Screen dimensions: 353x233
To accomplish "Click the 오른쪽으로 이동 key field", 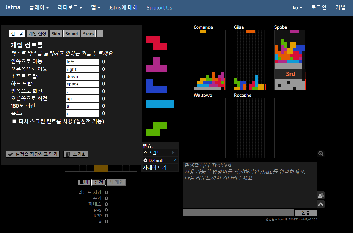I will pyautogui.click(x=82, y=69).
